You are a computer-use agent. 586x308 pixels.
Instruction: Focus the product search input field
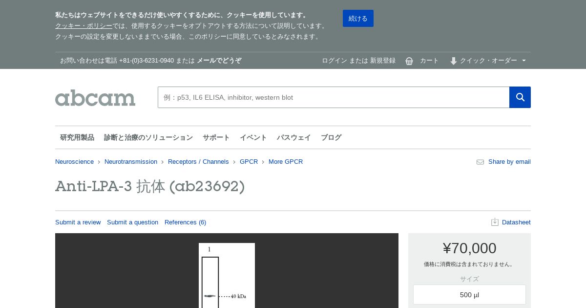pos(333,97)
